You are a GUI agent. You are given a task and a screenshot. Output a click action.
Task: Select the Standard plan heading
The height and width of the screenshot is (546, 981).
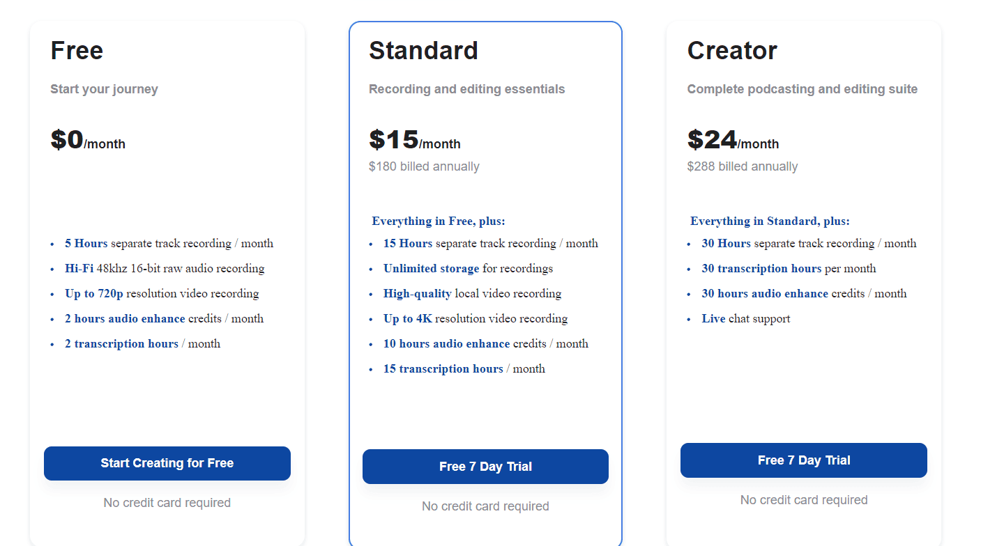click(x=423, y=50)
